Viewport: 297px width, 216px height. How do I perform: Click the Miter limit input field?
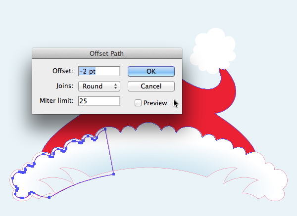pyautogui.click(x=99, y=101)
